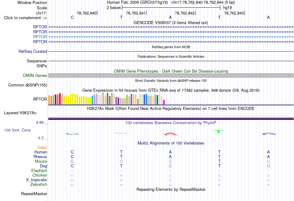Viewport: 294px width, 201px height.
Task: Click the -4.5 PhyloP lower limit
Action: coord(40,138)
